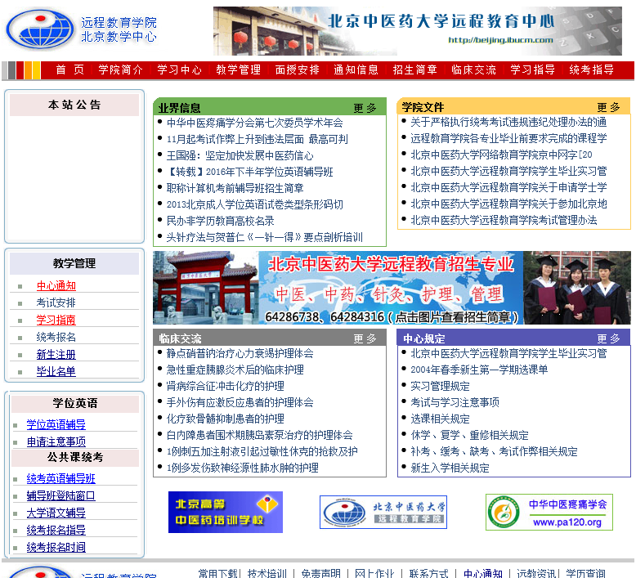The width and height of the screenshot is (636, 578).
Task: Open 2004年春季新生第一学期选课单
Action: (x=479, y=370)
